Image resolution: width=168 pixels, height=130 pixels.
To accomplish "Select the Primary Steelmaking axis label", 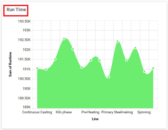I will (x=117, y=112).
